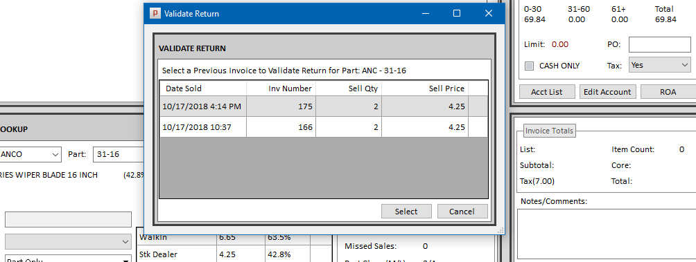The height and width of the screenshot is (262, 696).
Task: Click the Edit Account button
Action: point(607,92)
